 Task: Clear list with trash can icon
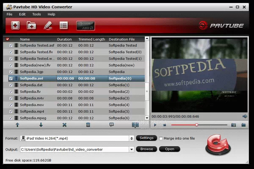point(88,125)
